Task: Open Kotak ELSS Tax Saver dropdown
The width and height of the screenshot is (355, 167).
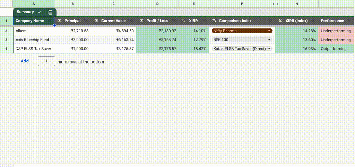Action: pos(269,49)
